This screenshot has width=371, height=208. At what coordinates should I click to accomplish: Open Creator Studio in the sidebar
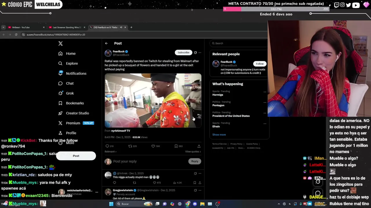[74, 113]
